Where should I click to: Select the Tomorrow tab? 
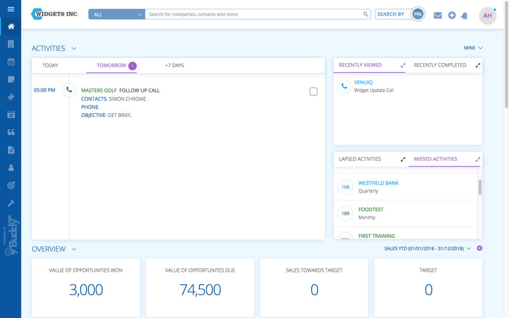111,65
